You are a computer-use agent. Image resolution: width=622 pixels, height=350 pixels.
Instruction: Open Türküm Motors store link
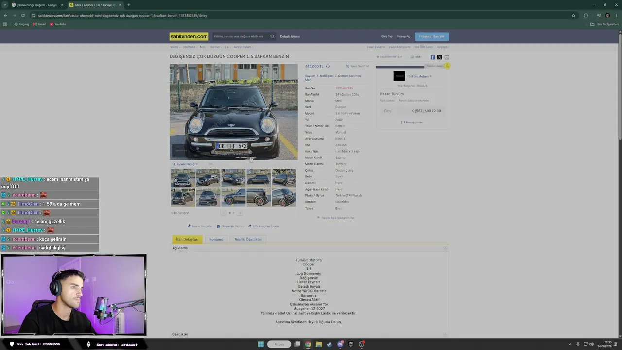pos(419,76)
